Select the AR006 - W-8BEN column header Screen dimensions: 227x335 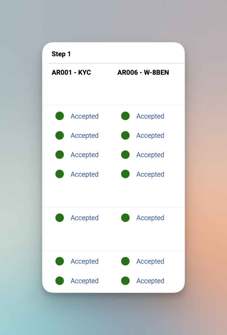point(143,72)
